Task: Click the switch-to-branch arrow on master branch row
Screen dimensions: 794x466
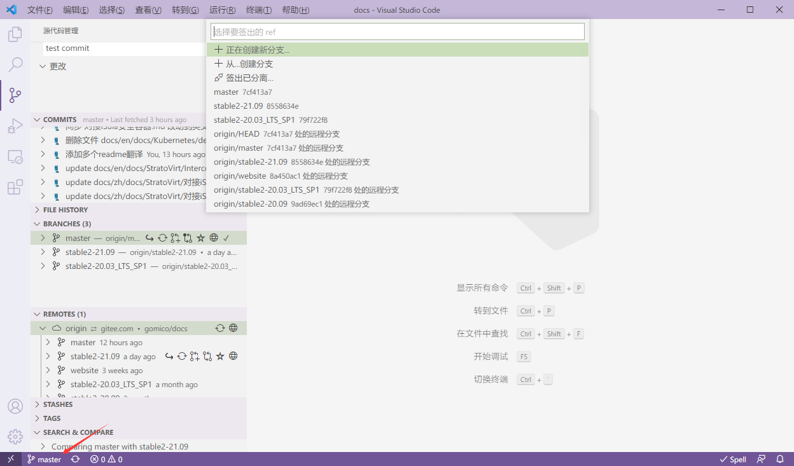Action: [150, 238]
